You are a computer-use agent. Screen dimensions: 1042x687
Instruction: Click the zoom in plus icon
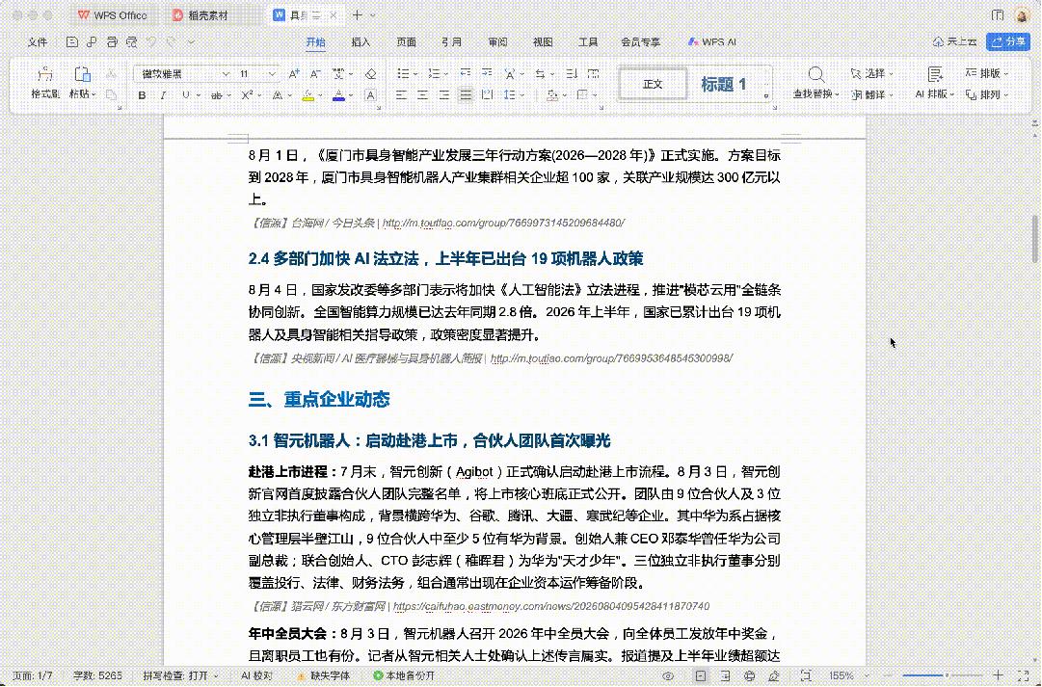[x=998, y=675]
